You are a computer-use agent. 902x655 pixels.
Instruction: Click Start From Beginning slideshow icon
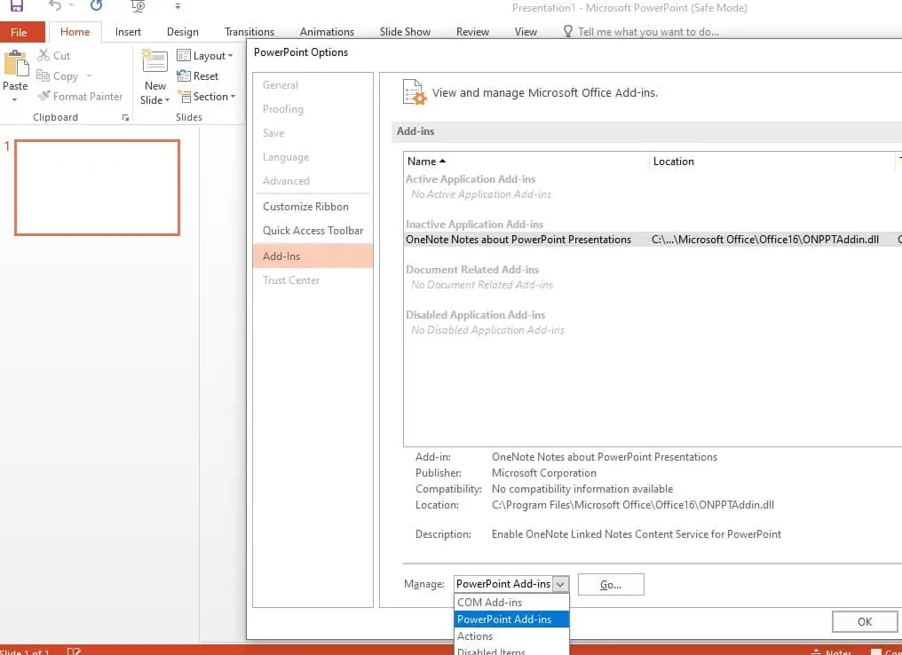(138, 5)
